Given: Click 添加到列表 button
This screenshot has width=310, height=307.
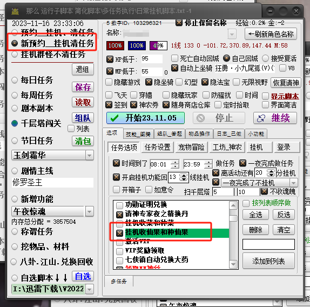Looking at the screenshot, I should click(268, 261).
